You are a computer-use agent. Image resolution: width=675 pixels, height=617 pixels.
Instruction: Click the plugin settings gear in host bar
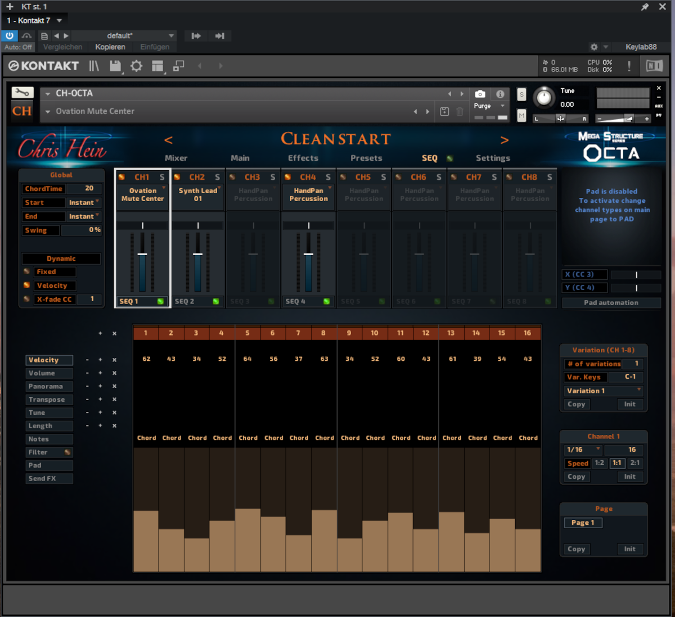594,47
